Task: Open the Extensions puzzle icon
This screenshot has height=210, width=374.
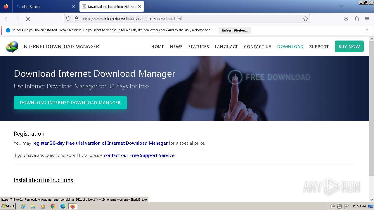Action: point(356,19)
